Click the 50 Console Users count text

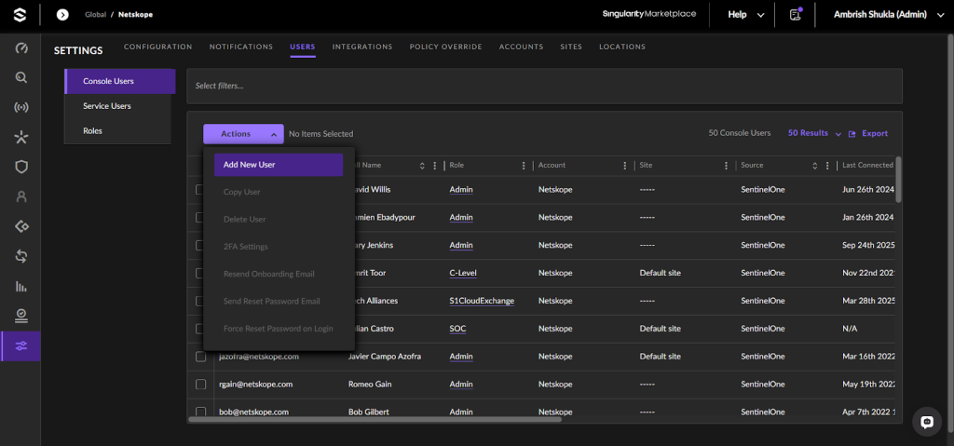point(739,133)
